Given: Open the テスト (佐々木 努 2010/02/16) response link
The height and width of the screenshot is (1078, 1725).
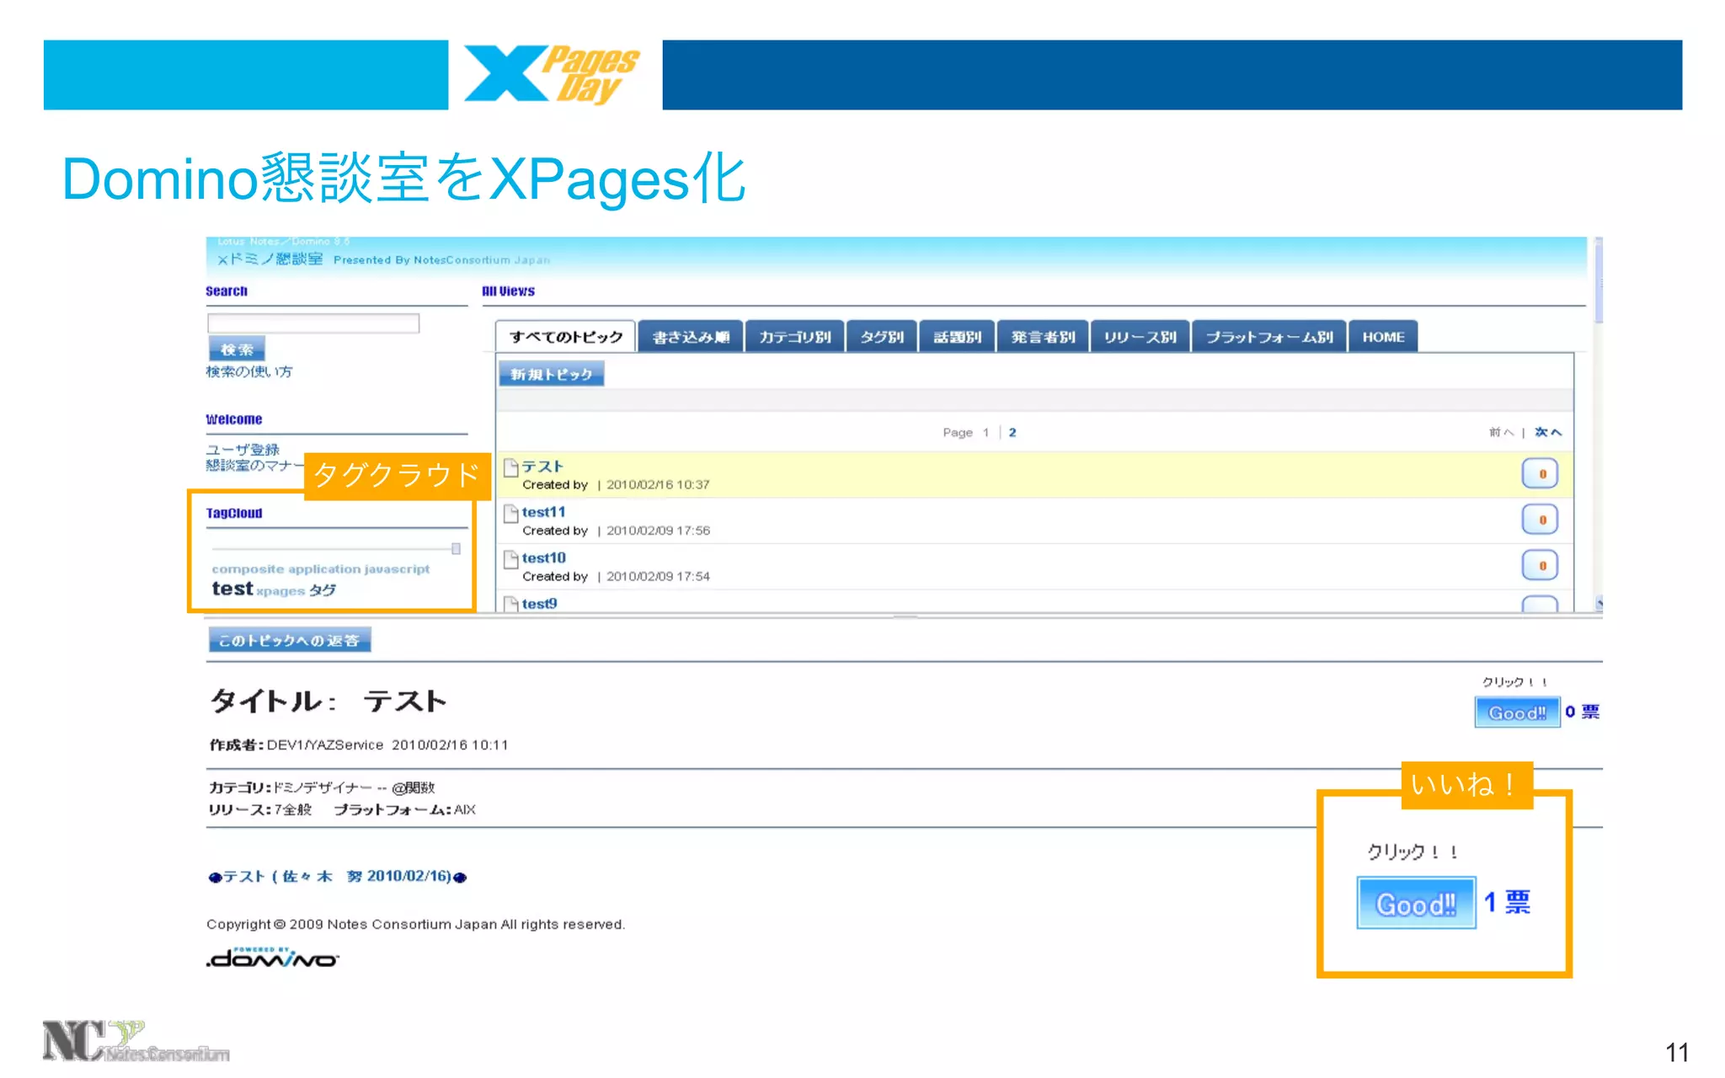Looking at the screenshot, I should point(338,877).
